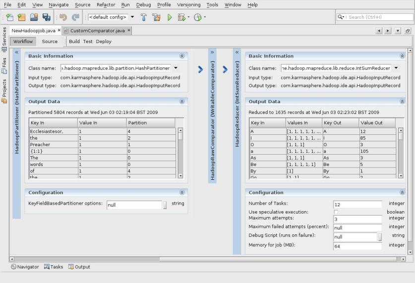Click the Build Project hammer icon
The image size is (415, 283).
(144, 17)
